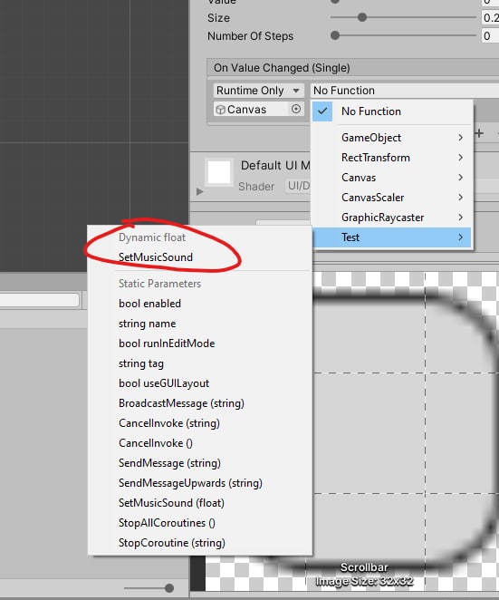This screenshot has height=600, width=499.
Task: Open the Runtime Only dropdown
Action: click(258, 91)
